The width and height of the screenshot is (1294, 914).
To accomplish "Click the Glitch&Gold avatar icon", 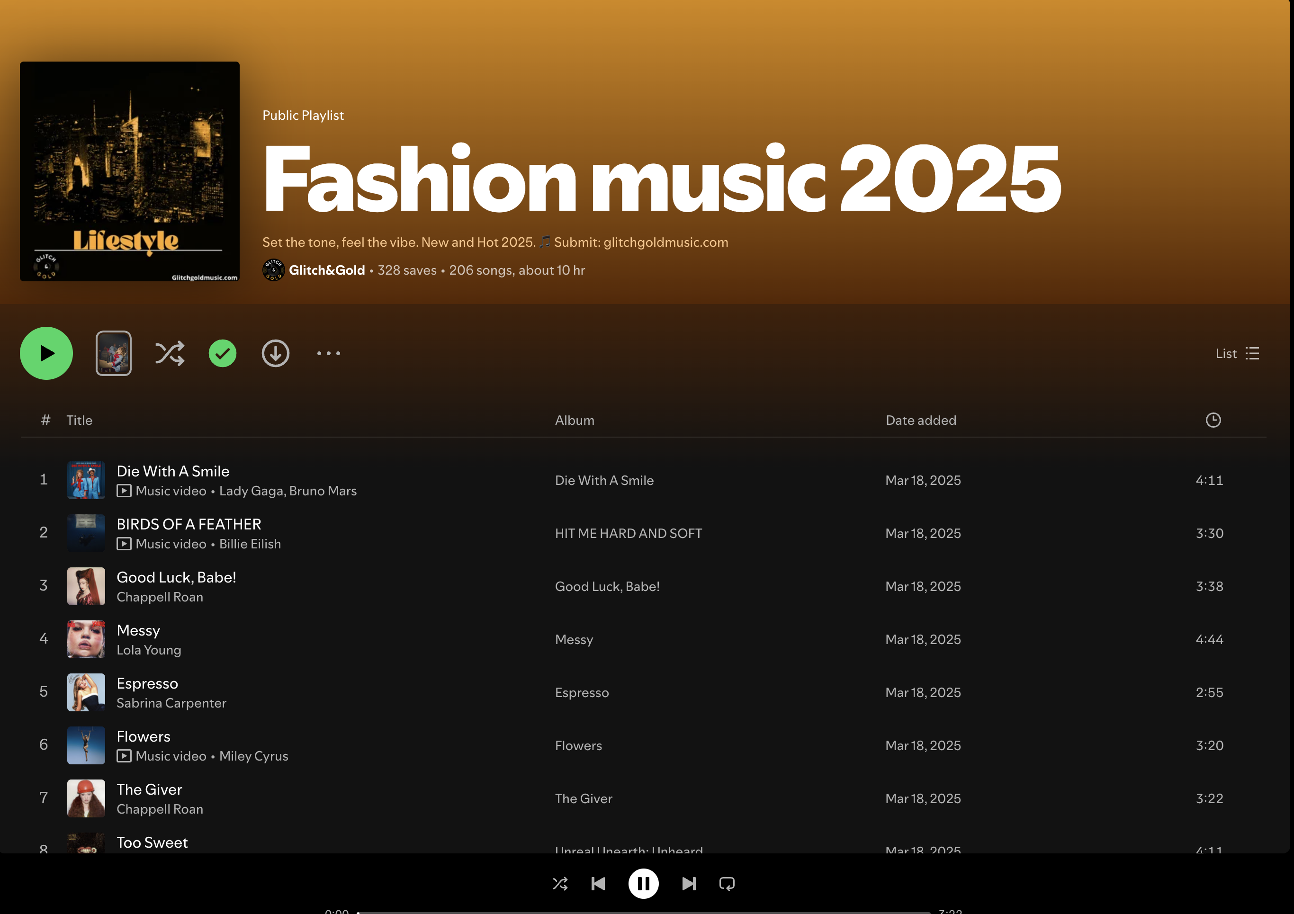I will pos(273,270).
